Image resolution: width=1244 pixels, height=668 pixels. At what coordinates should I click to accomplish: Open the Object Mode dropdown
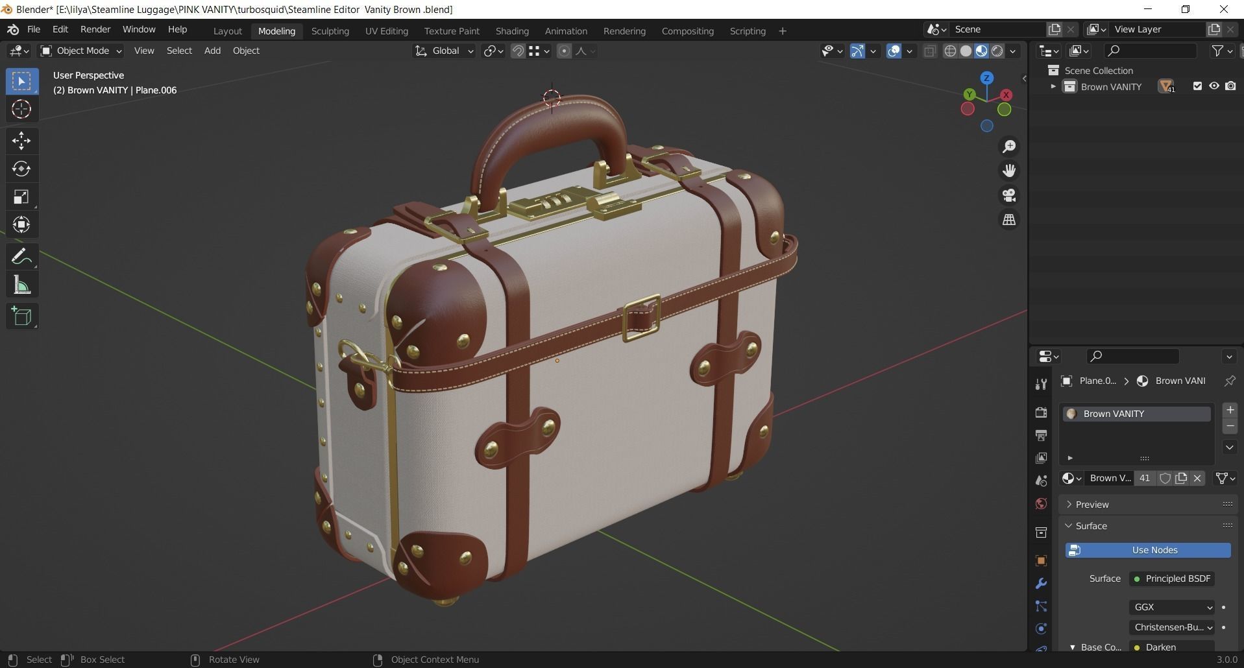coord(81,51)
